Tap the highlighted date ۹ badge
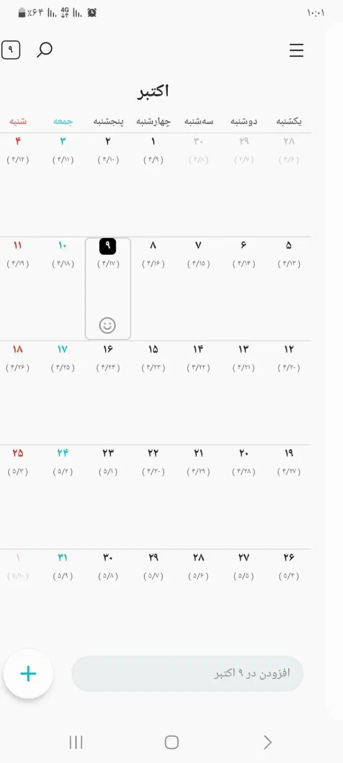This screenshot has width=343, height=763. tap(107, 246)
